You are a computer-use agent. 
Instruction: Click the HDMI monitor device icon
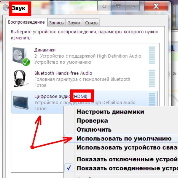pos(20,103)
